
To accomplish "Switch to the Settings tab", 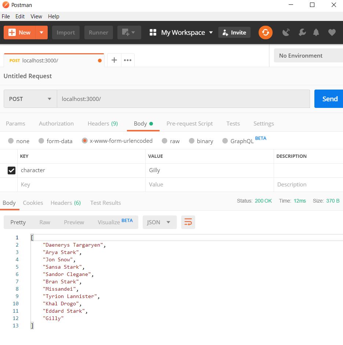I will click(264, 123).
